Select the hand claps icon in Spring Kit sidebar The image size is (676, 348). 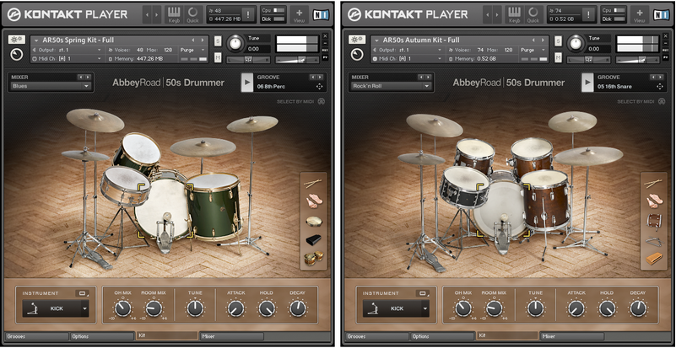[x=312, y=201]
